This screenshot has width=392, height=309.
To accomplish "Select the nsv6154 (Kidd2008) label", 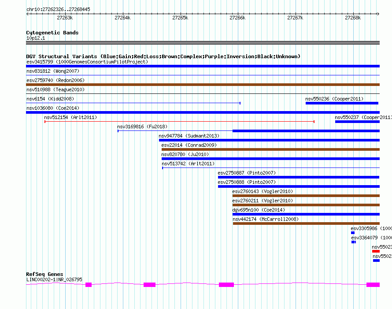I will (50, 99).
